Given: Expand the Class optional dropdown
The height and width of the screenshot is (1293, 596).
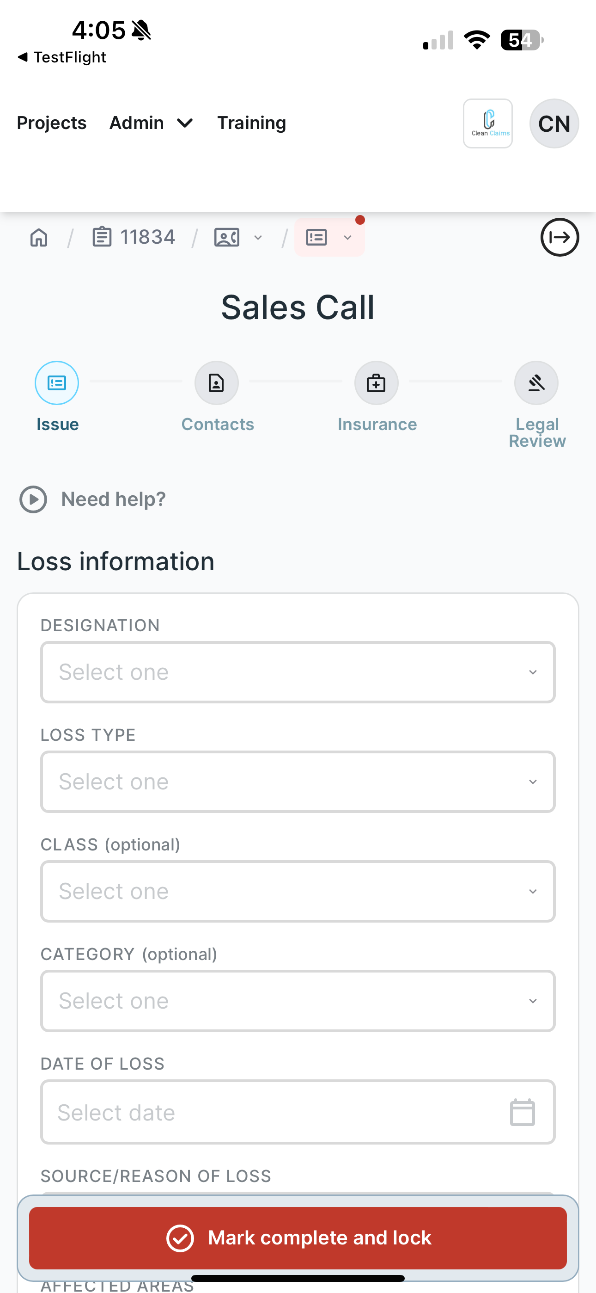Looking at the screenshot, I should (298, 892).
